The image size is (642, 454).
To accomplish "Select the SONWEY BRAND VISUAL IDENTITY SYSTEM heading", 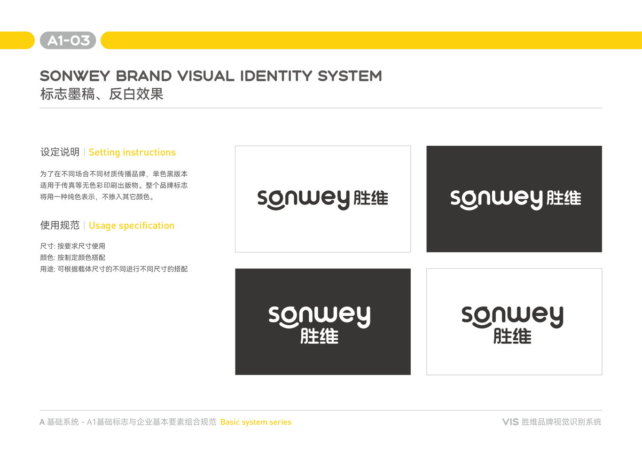I will pyautogui.click(x=211, y=76).
